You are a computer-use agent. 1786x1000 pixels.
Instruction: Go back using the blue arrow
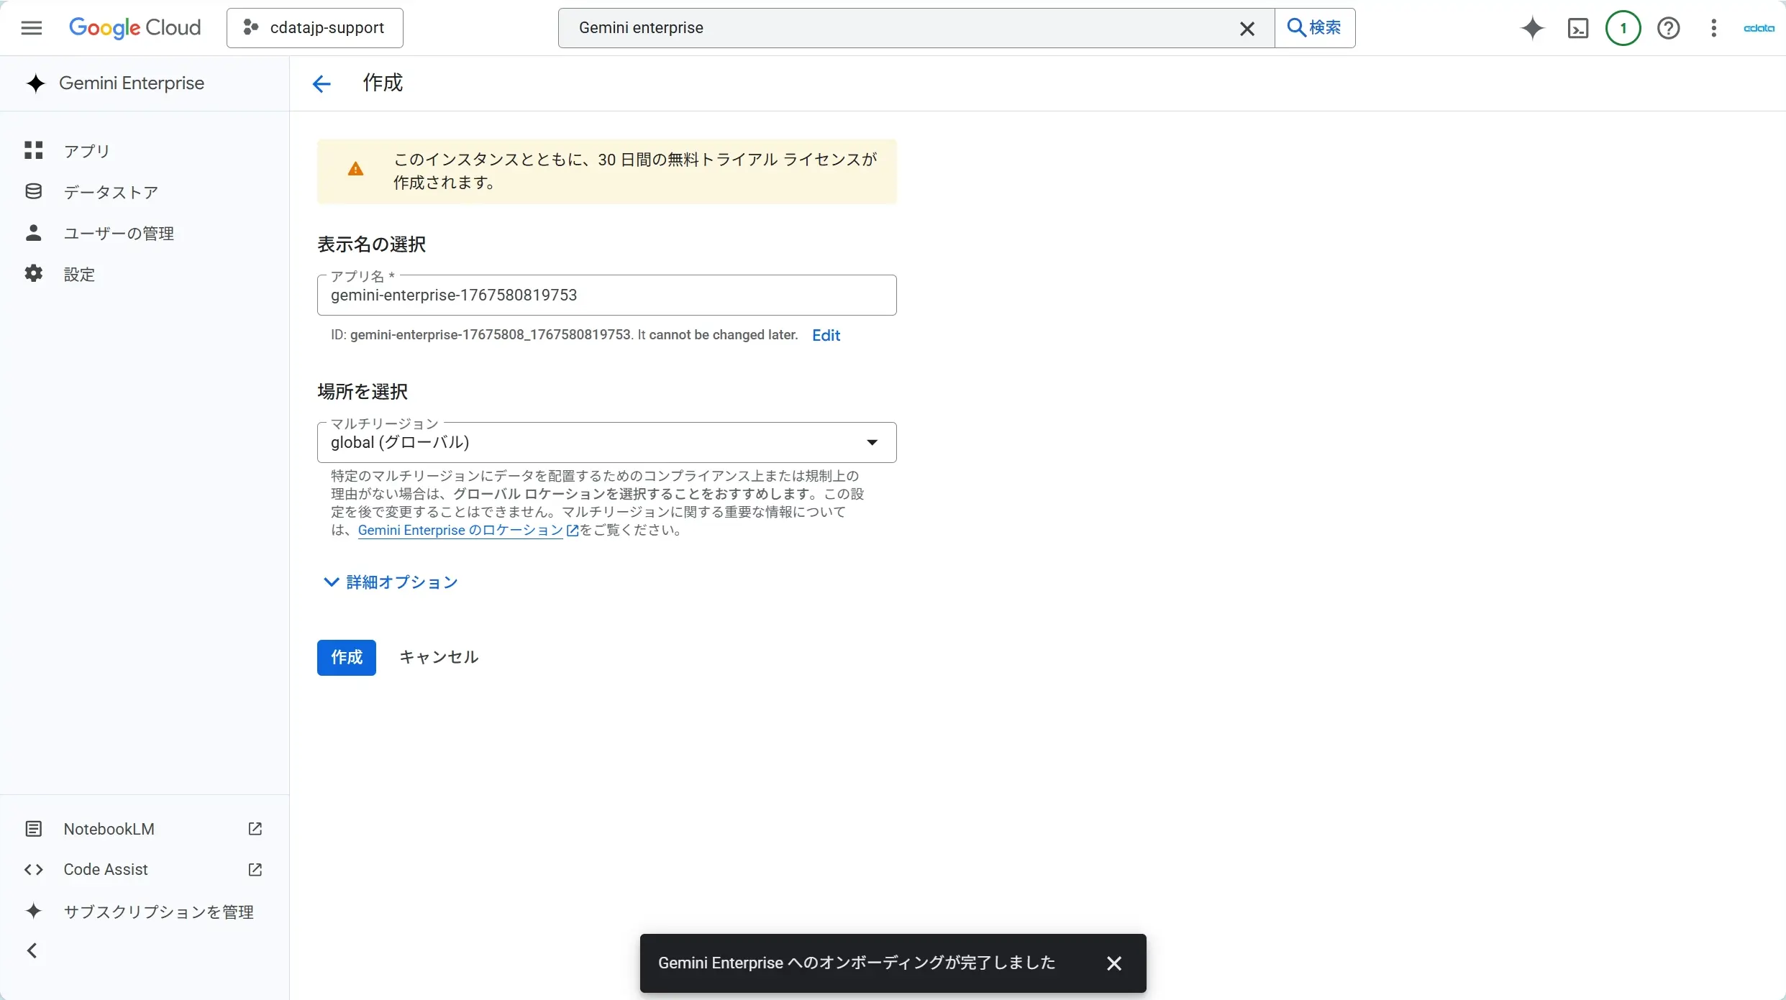click(322, 84)
